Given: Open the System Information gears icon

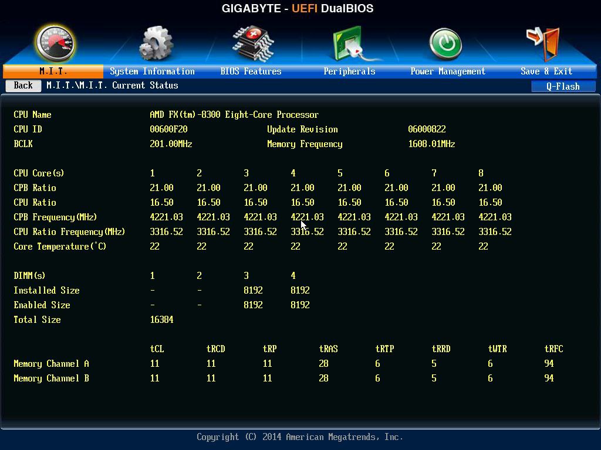Looking at the screenshot, I should point(156,43).
